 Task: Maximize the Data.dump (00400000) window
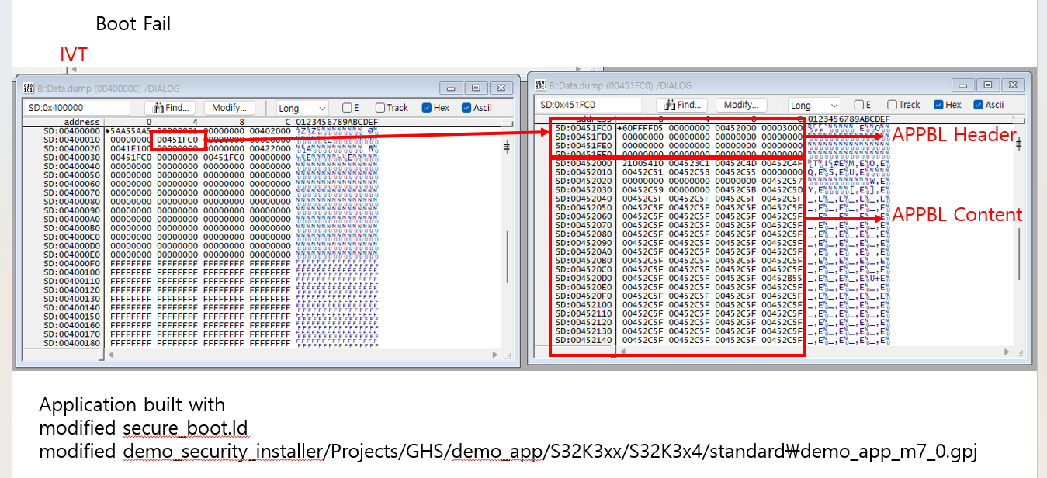(477, 88)
